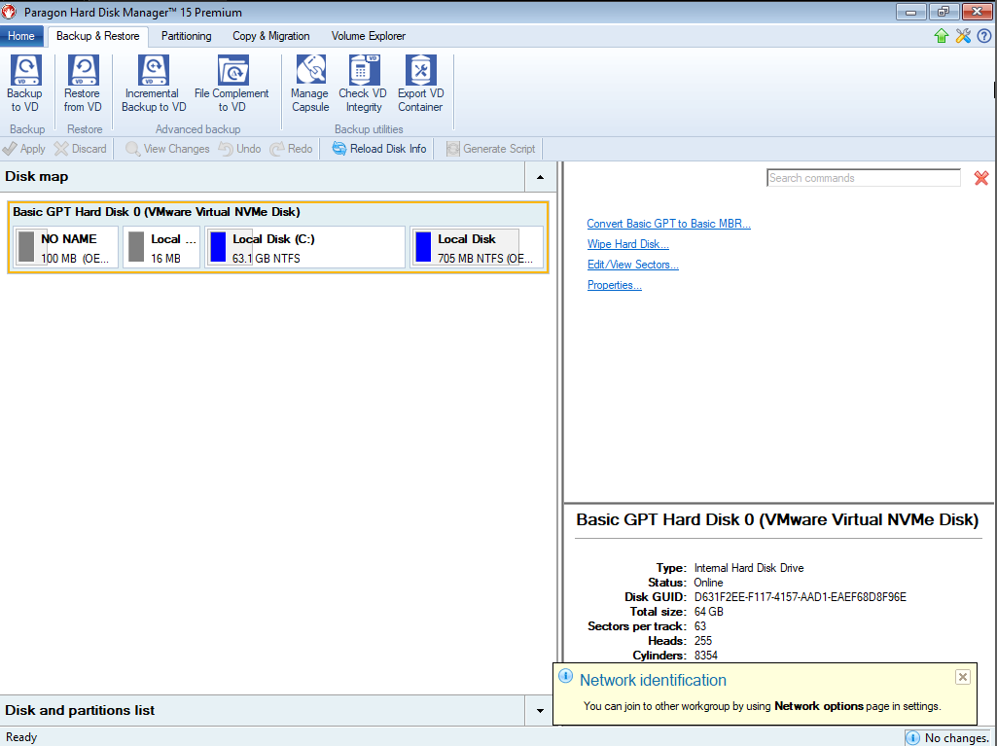This screenshot has height=746, width=997.
Task: Click Convert Basic GPT to Basic MBR link
Action: pyautogui.click(x=668, y=224)
